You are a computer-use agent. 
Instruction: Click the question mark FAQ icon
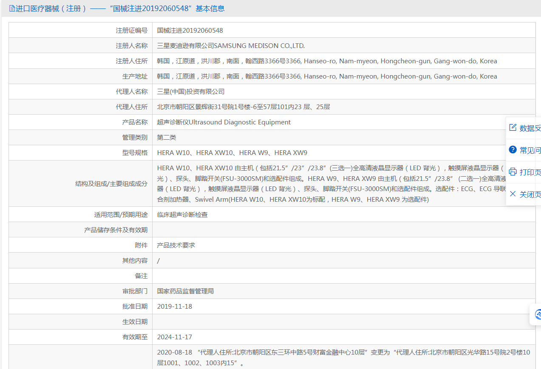point(513,150)
